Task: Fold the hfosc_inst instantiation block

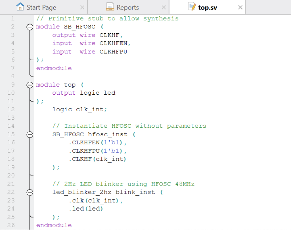Action: pos(30,134)
